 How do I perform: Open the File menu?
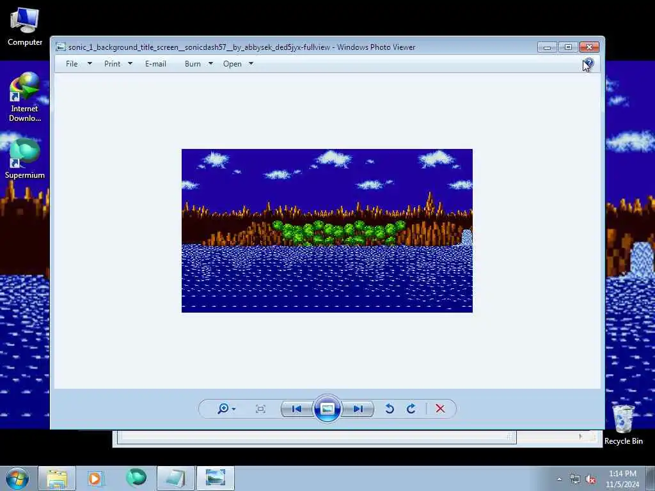pyautogui.click(x=72, y=64)
